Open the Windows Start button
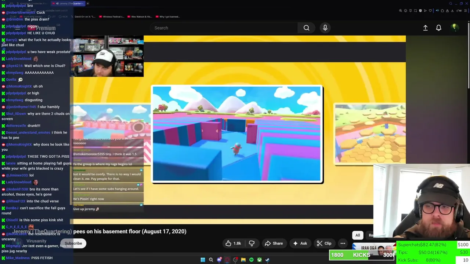This screenshot has width=470, height=264. pos(203,260)
